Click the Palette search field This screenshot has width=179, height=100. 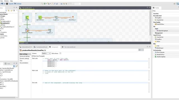pyautogui.click(x=166, y=11)
